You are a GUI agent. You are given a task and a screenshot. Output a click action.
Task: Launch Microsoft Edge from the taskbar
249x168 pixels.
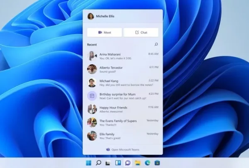pos(147,163)
